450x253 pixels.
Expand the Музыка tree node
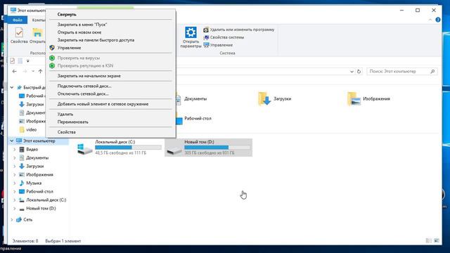point(14,183)
